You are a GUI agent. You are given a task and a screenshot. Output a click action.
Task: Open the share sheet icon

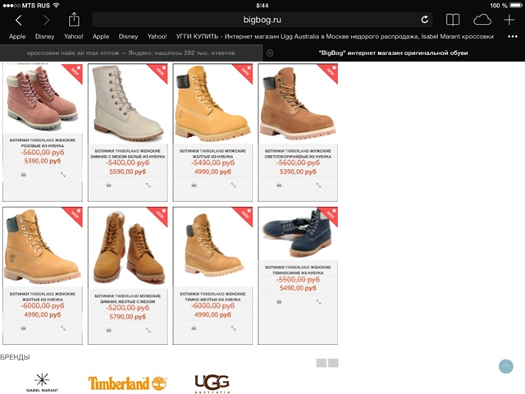pyautogui.click(x=74, y=20)
